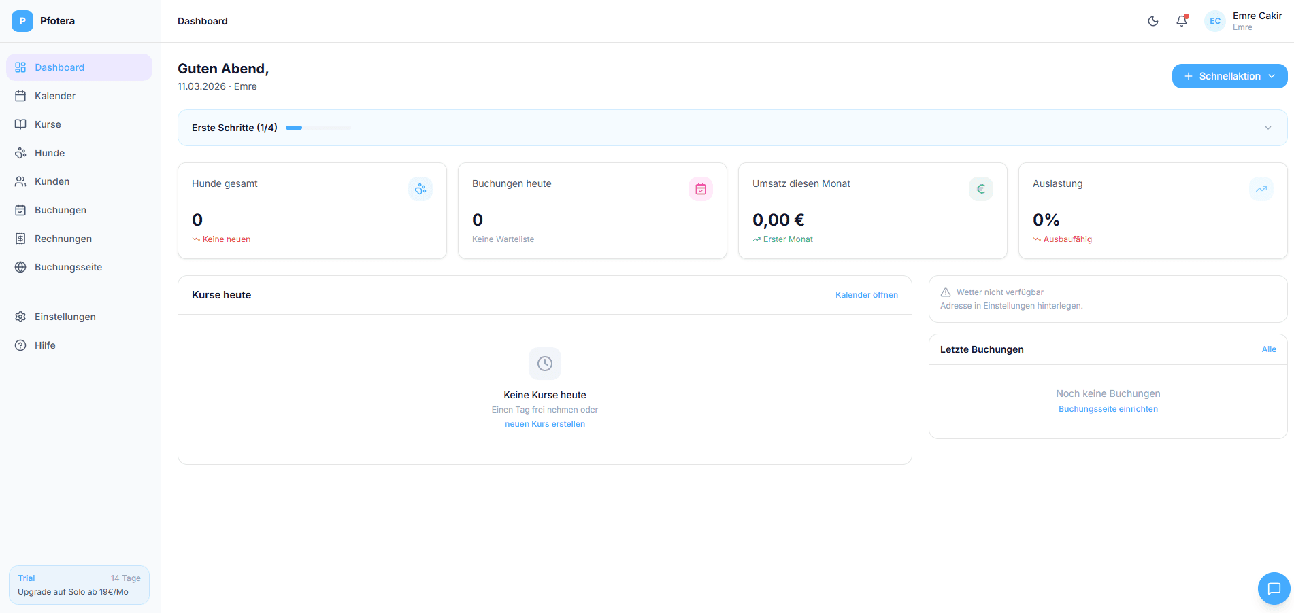Expand the Erste Schritte panel

coord(1267,127)
